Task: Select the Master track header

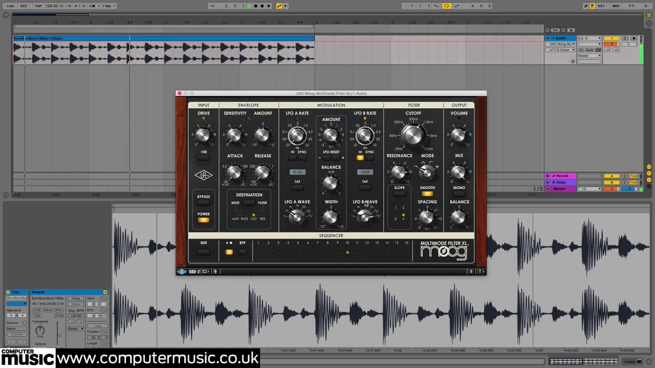Action: 561,189
